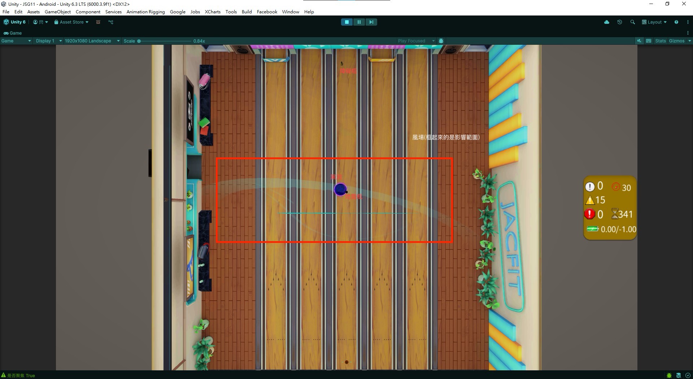The height and width of the screenshot is (379, 693).
Task: Click the white info log count icon
Action: [590, 187]
